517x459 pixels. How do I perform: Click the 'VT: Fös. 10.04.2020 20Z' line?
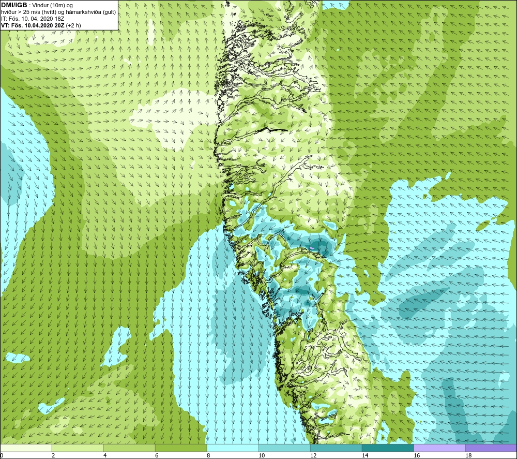tap(33, 25)
